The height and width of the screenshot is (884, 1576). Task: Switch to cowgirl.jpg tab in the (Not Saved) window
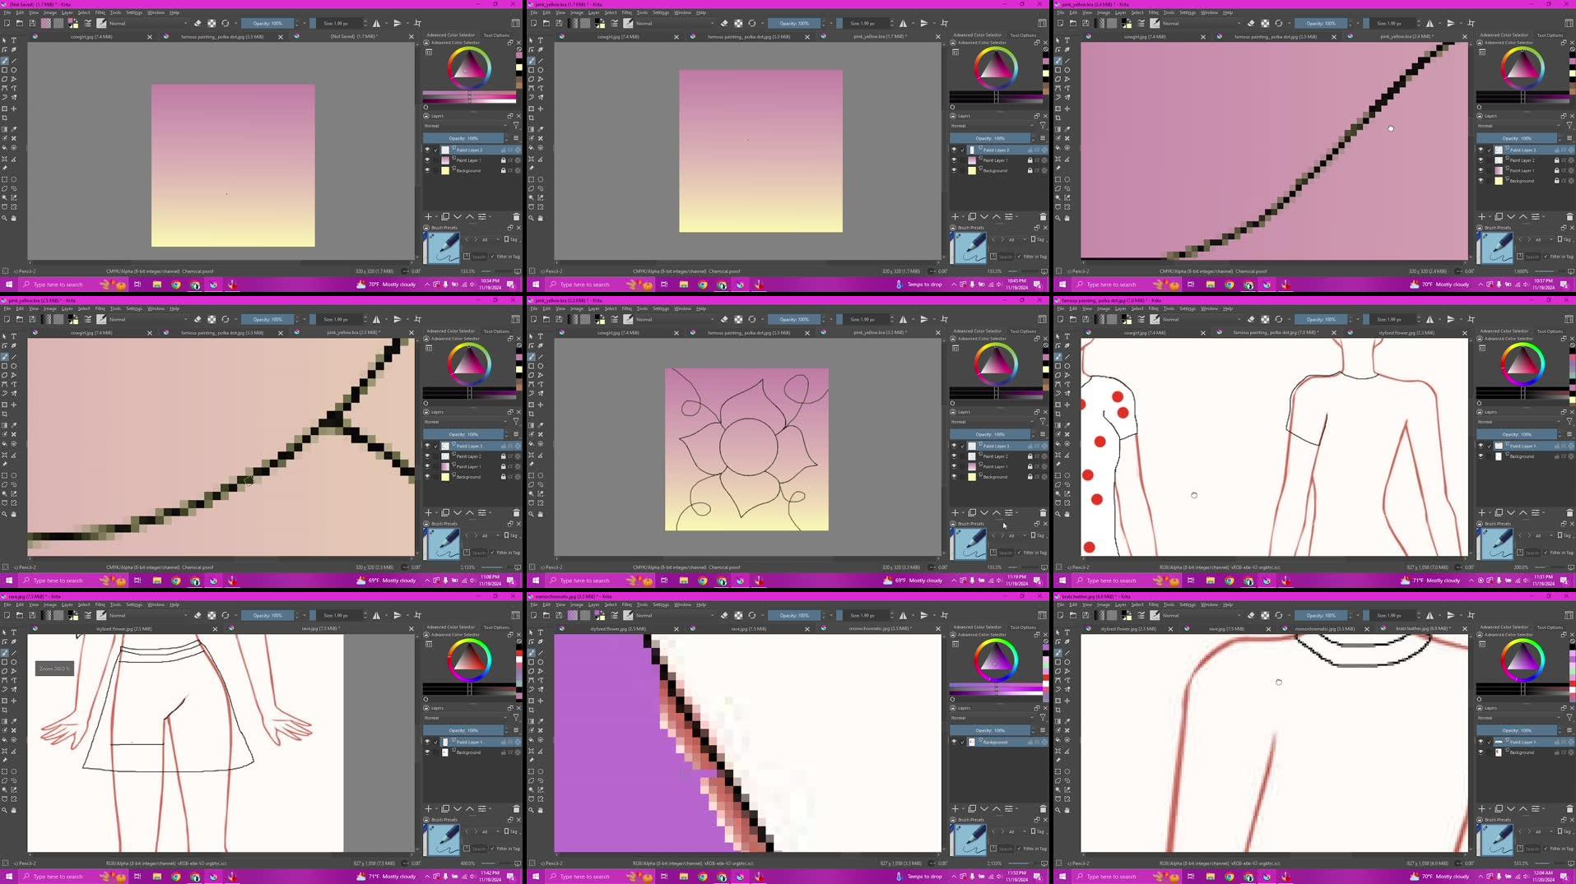(x=91, y=37)
